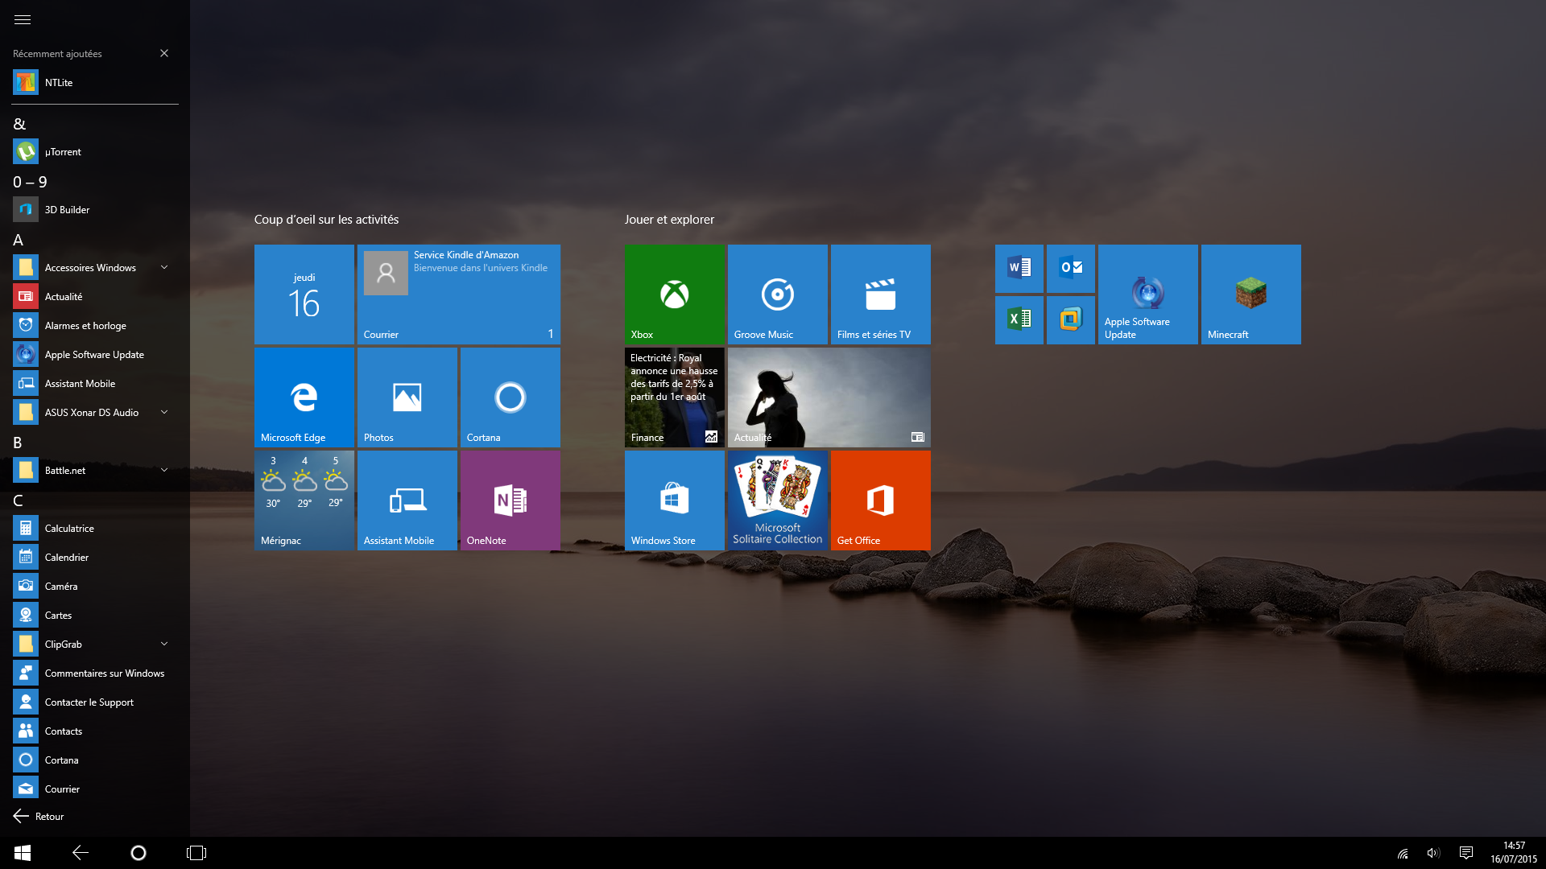Expand the ClipGrab folder
Viewport: 1546px width, 869px height.
[95, 644]
